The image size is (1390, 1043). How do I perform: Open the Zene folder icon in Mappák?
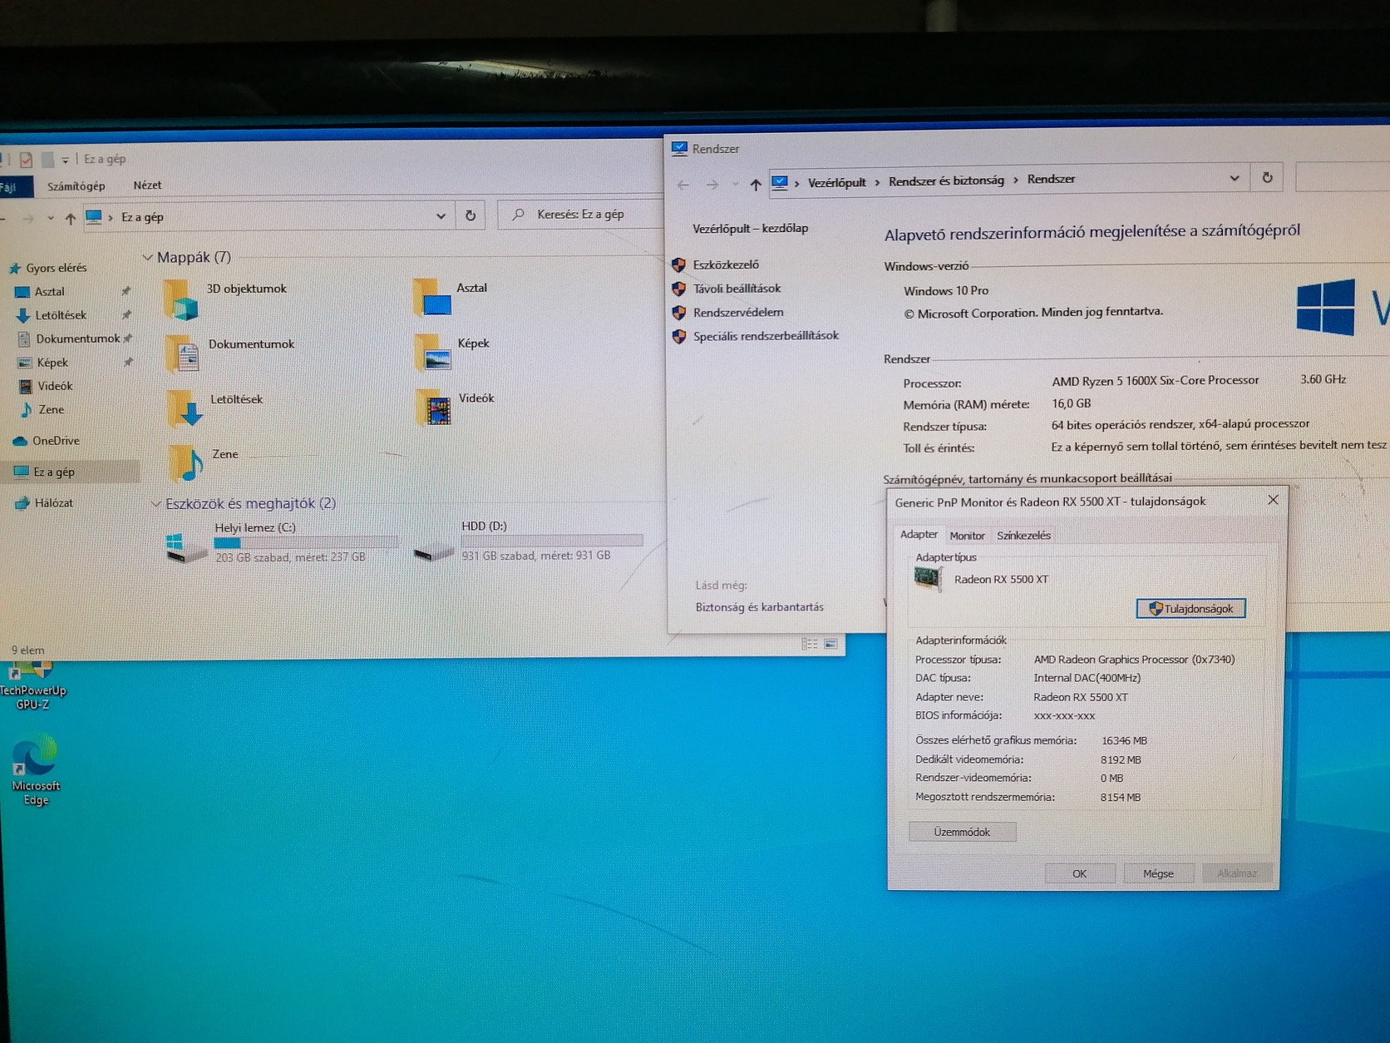click(x=186, y=463)
